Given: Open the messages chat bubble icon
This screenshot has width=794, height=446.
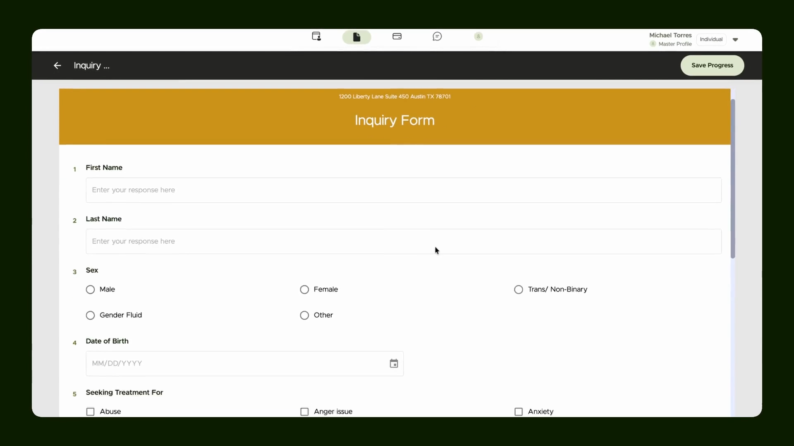Looking at the screenshot, I should [437, 36].
